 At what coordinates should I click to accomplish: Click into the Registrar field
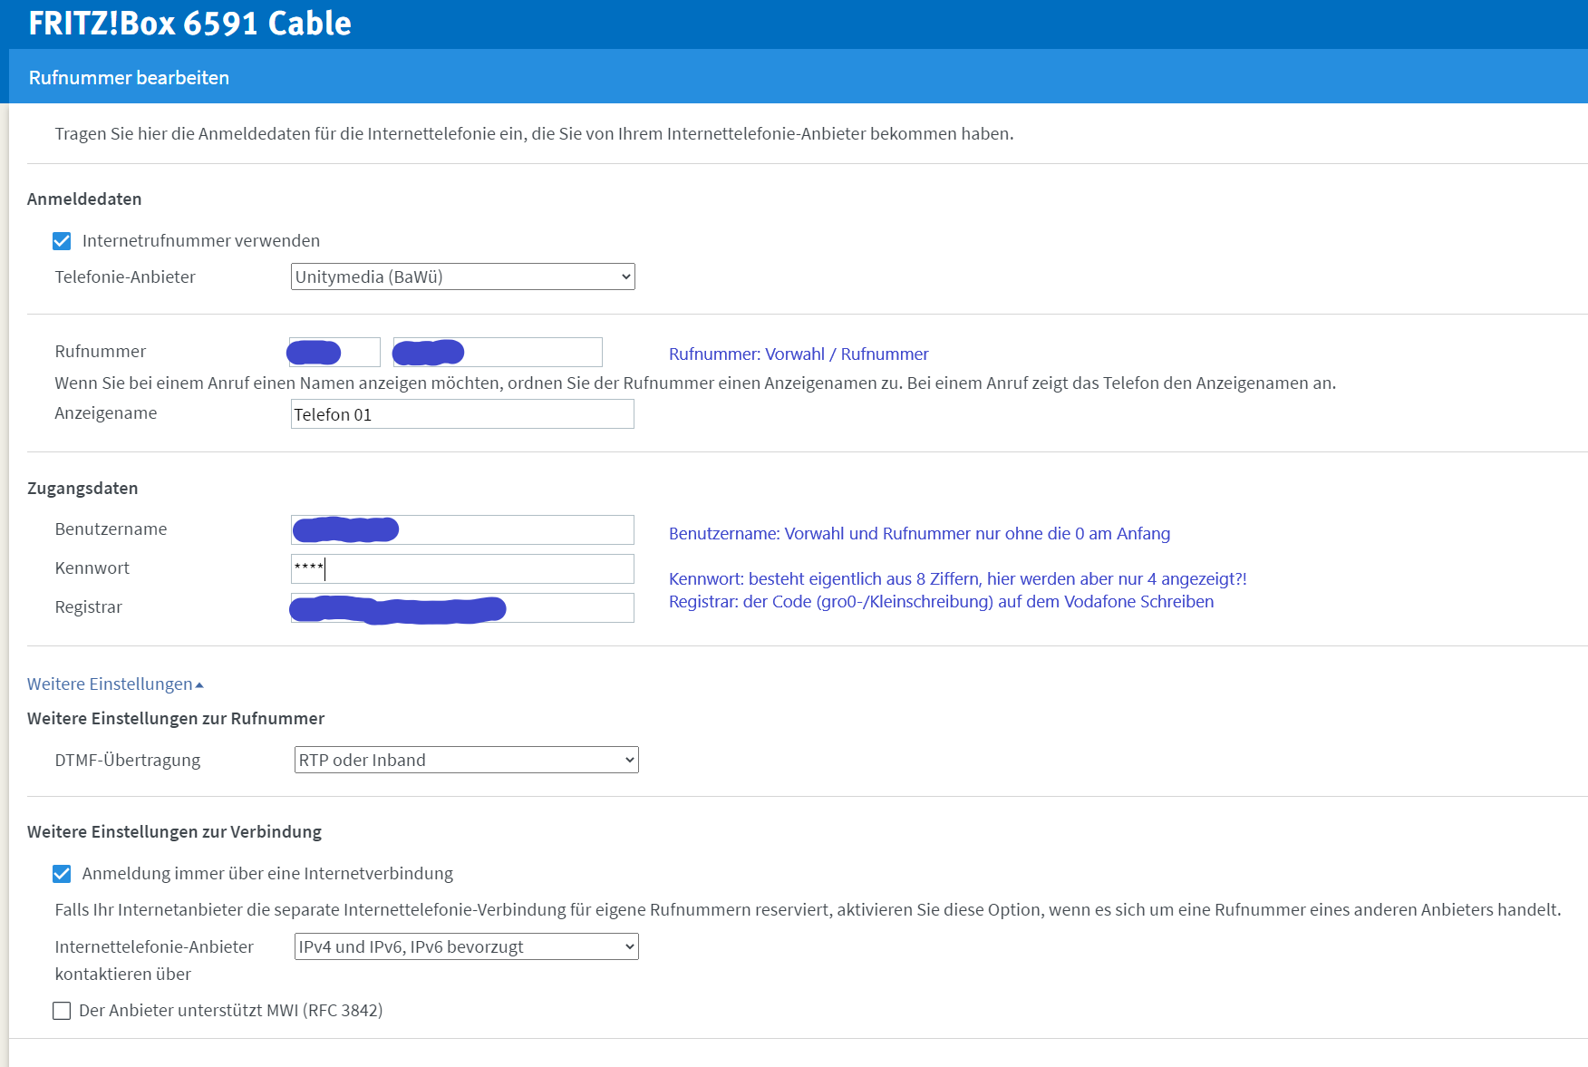pyautogui.click(x=462, y=607)
